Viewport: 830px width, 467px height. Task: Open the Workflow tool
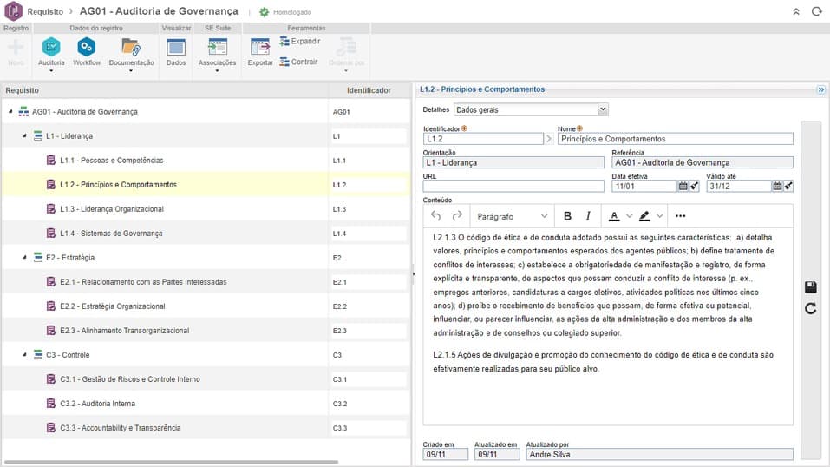coord(86,52)
